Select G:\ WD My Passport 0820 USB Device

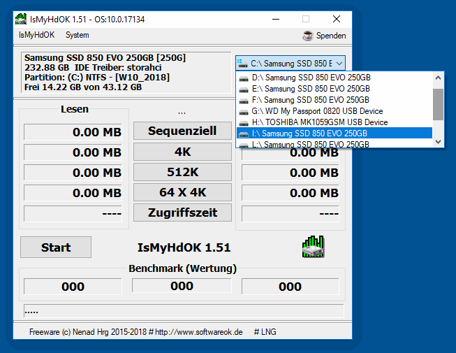(x=334, y=111)
